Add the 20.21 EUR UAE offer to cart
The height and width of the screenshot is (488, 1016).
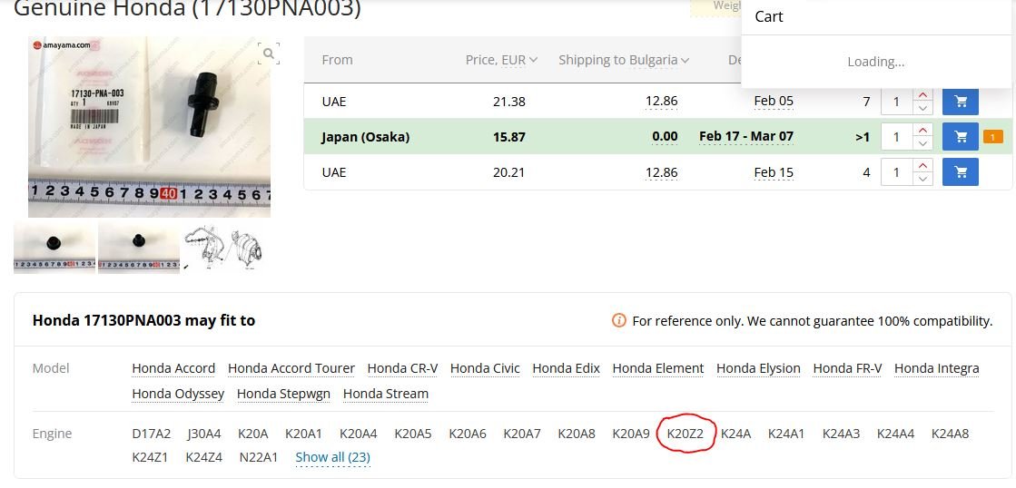tap(960, 171)
